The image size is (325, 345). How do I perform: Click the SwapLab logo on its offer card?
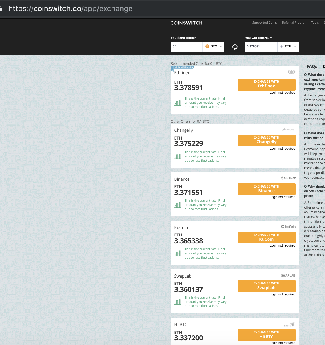pyautogui.click(x=288, y=275)
